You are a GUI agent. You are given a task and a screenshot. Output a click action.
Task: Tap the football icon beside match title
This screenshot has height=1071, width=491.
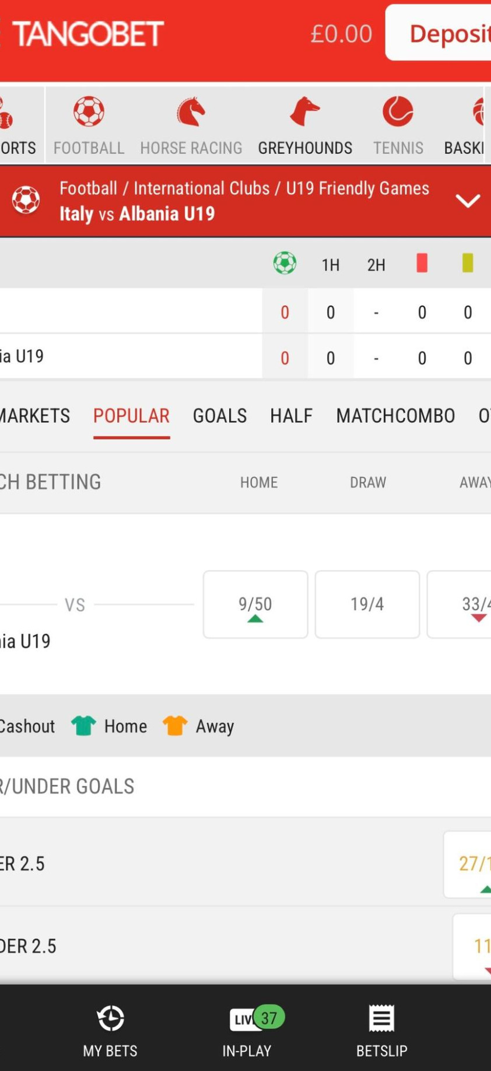click(x=26, y=200)
